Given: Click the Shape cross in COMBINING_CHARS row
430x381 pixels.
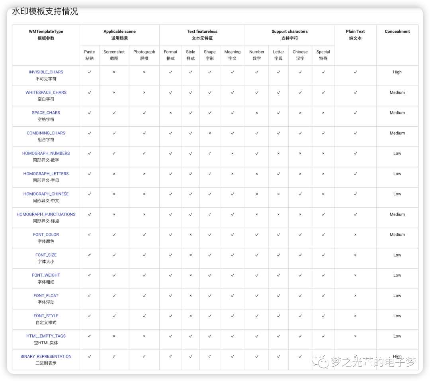Looking at the screenshot, I should (x=210, y=133).
